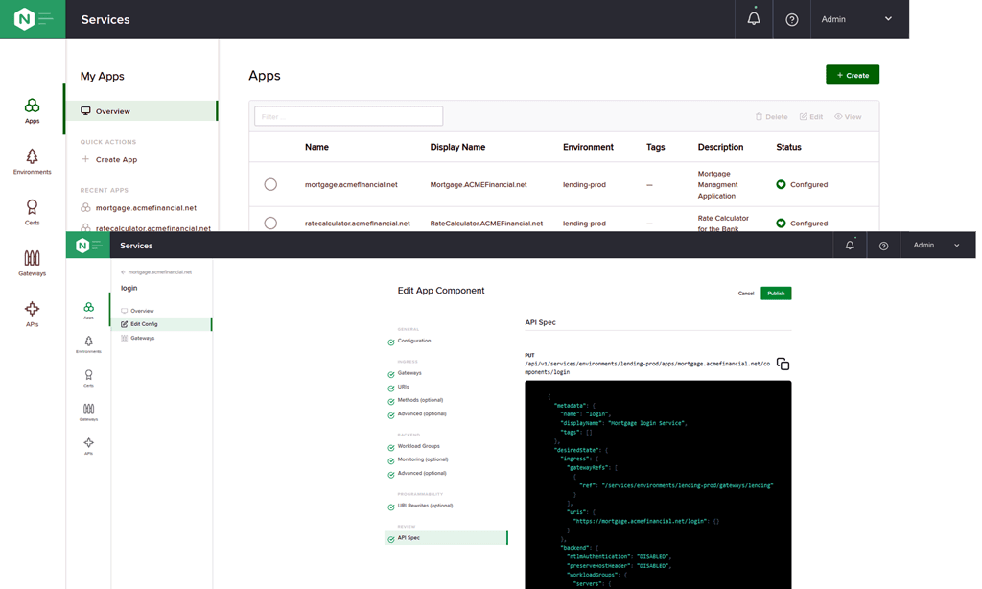Click the Display Name column header

click(457, 147)
